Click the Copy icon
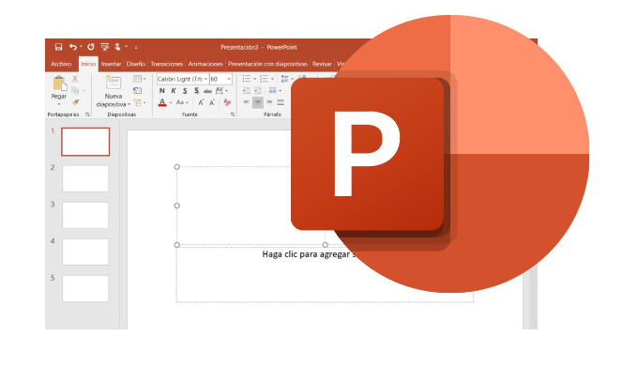Viewport: 623px width, 367px height. click(75, 91)
